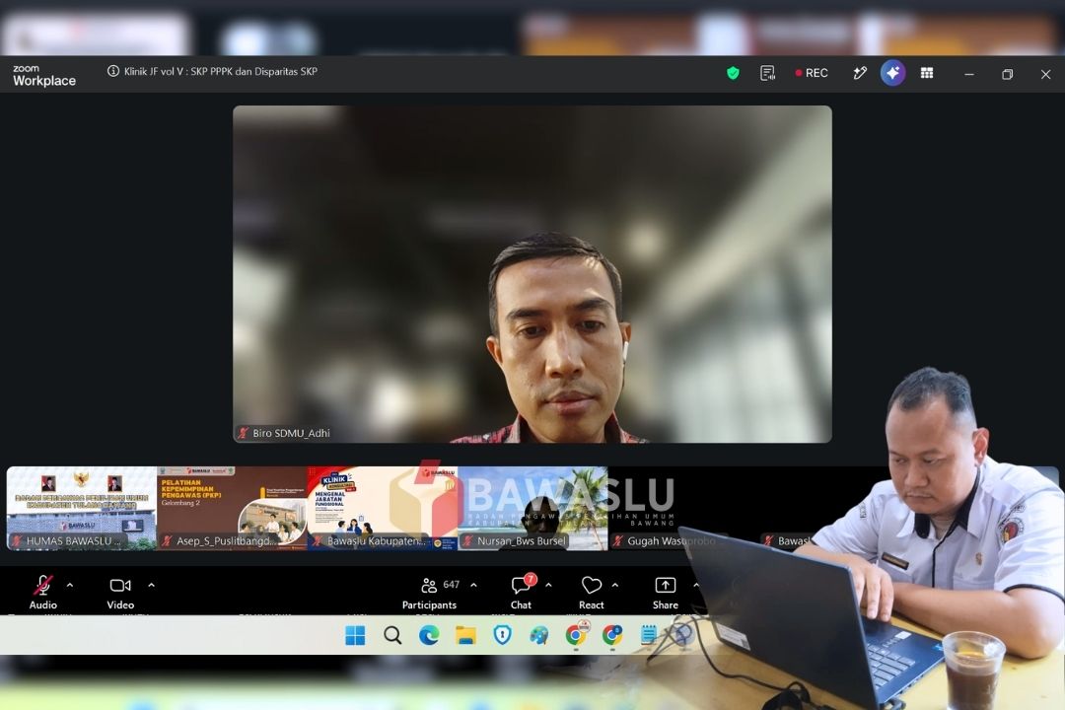Image resolution: width=1065 pixels, height=710 pixels.
Task: Expand the caret next to Participants count
Action: click(x=473, y=585)
